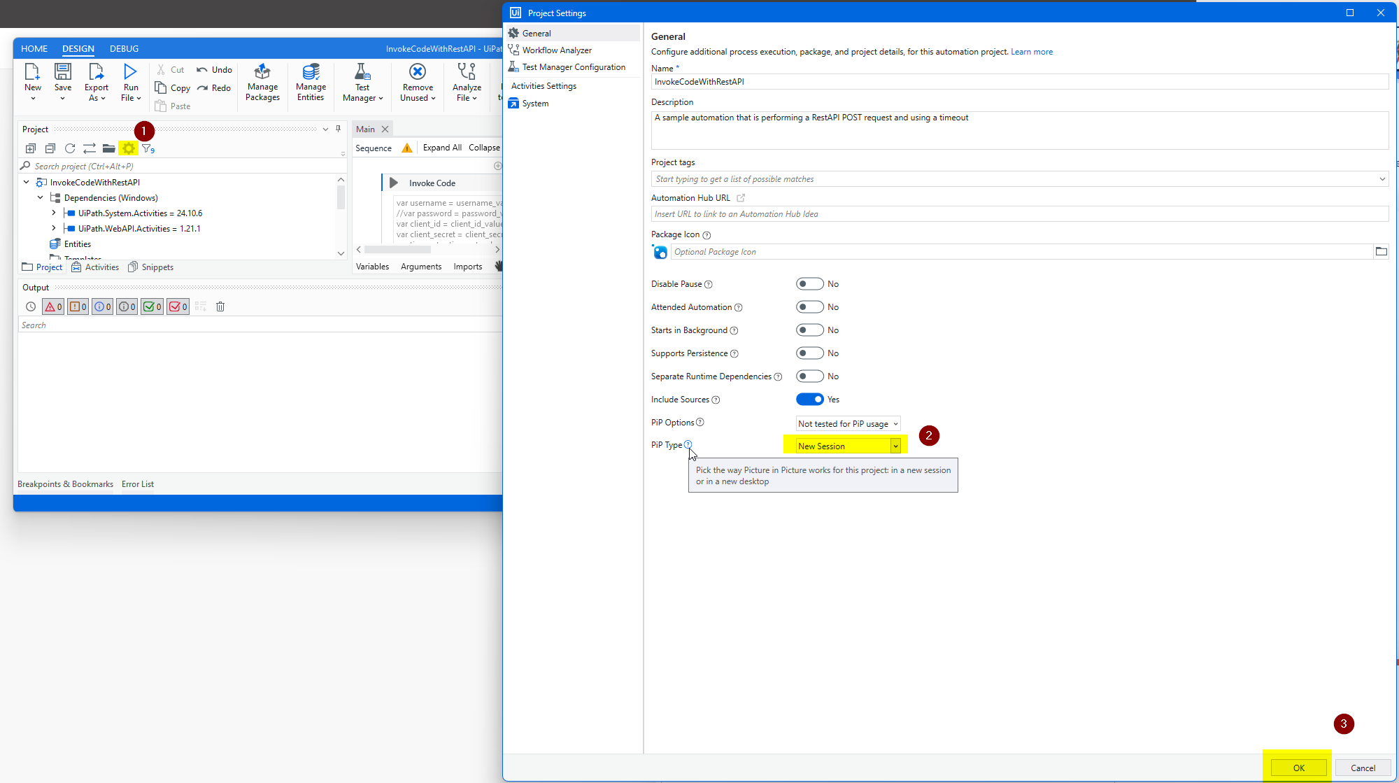Open the project folder icon
Viewport: 1399px width, 783px height.
coord(108,148)
